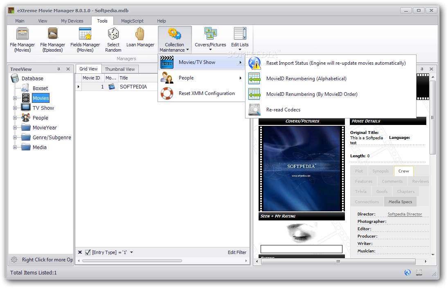The height and width of the screenshot is (288, 448).
Task: Choose Movies/TV Show submenu entry
Action: (x=201, y=62)
